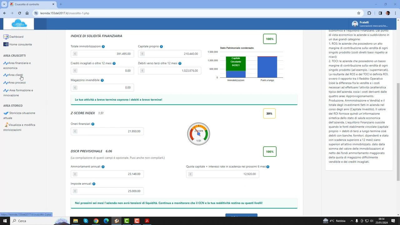Click help icon next to Imposte annuali
Image resolution: width=400 pixels, height=225 pixels.
(x=94, y=184)
